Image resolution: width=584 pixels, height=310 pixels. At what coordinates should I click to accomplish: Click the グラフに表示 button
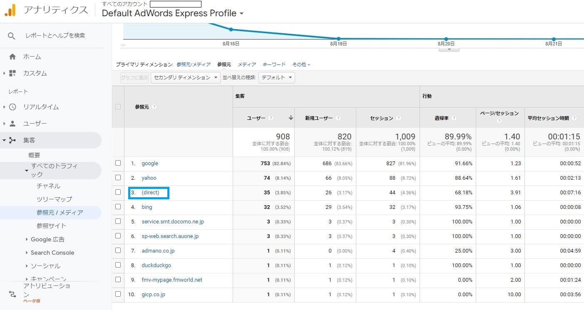tap(134, 77)
